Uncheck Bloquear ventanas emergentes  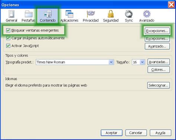[8, 30]
